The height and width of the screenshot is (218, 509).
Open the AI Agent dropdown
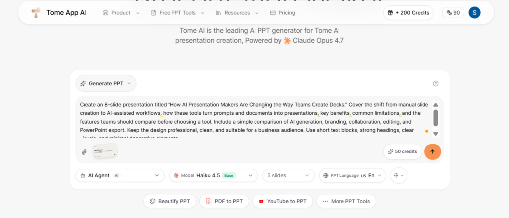120,175
